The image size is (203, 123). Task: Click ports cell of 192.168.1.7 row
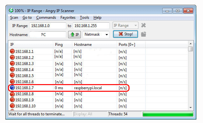pos(122,88)
